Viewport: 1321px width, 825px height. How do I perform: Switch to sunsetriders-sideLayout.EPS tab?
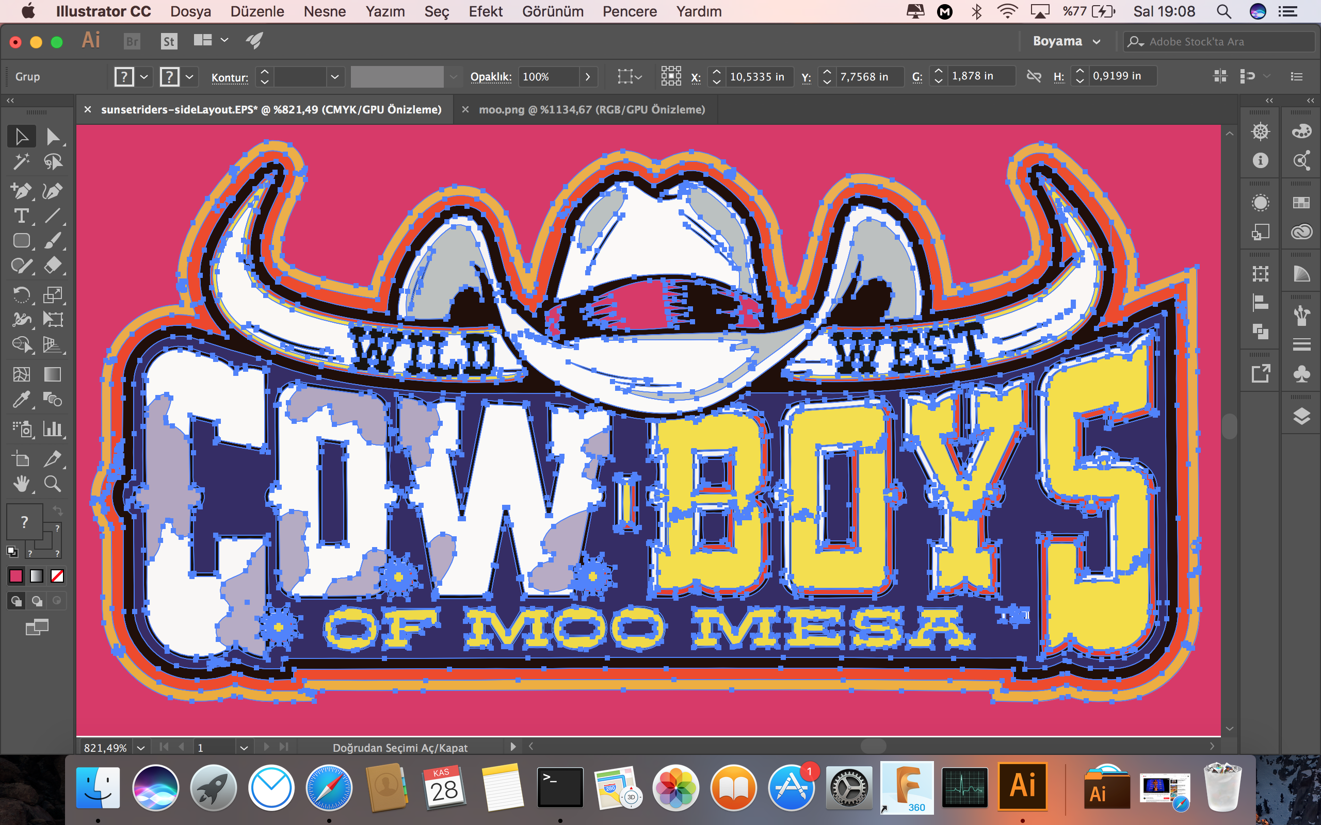[x=271, y=110]
